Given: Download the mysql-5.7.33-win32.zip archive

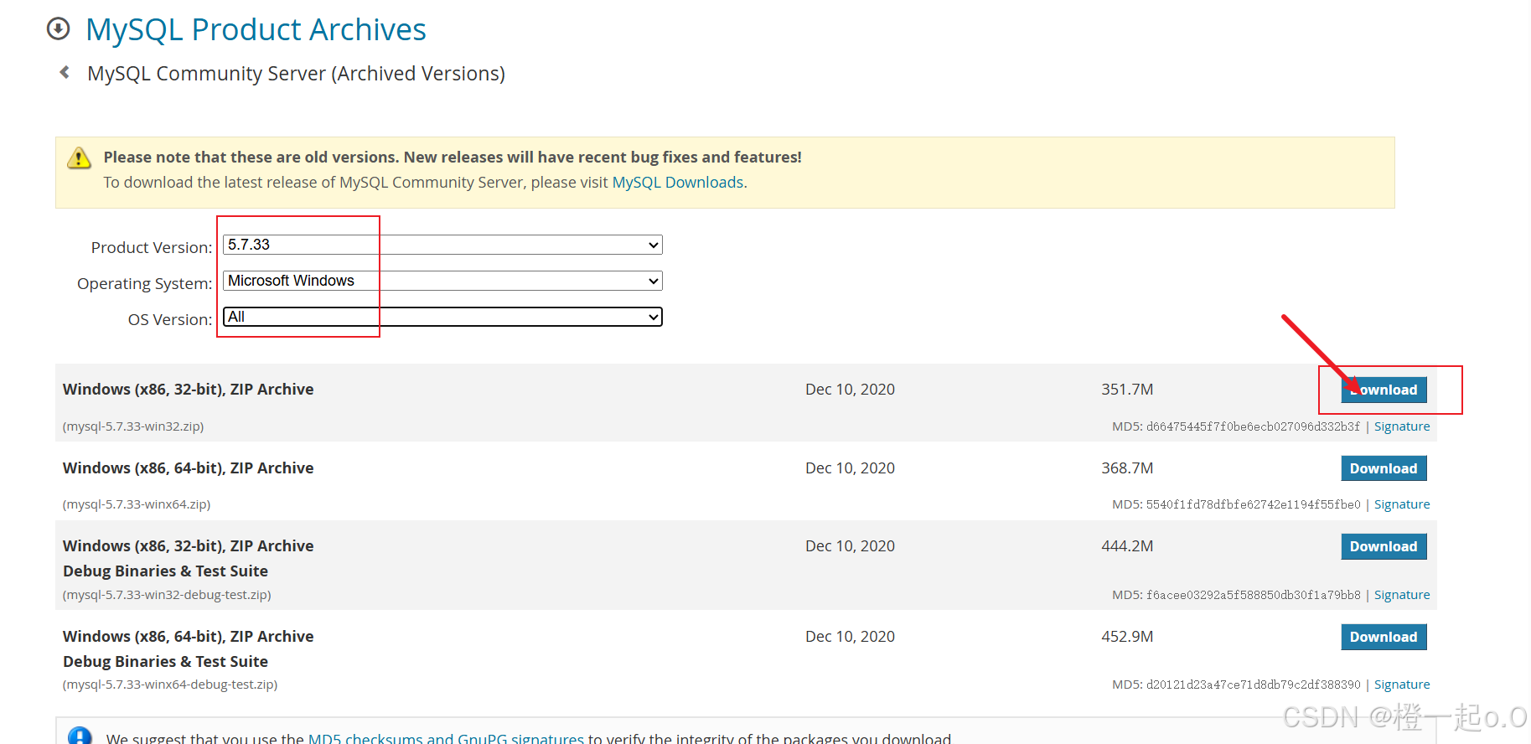Looking at the screenshot, I should coord(1384,390).
